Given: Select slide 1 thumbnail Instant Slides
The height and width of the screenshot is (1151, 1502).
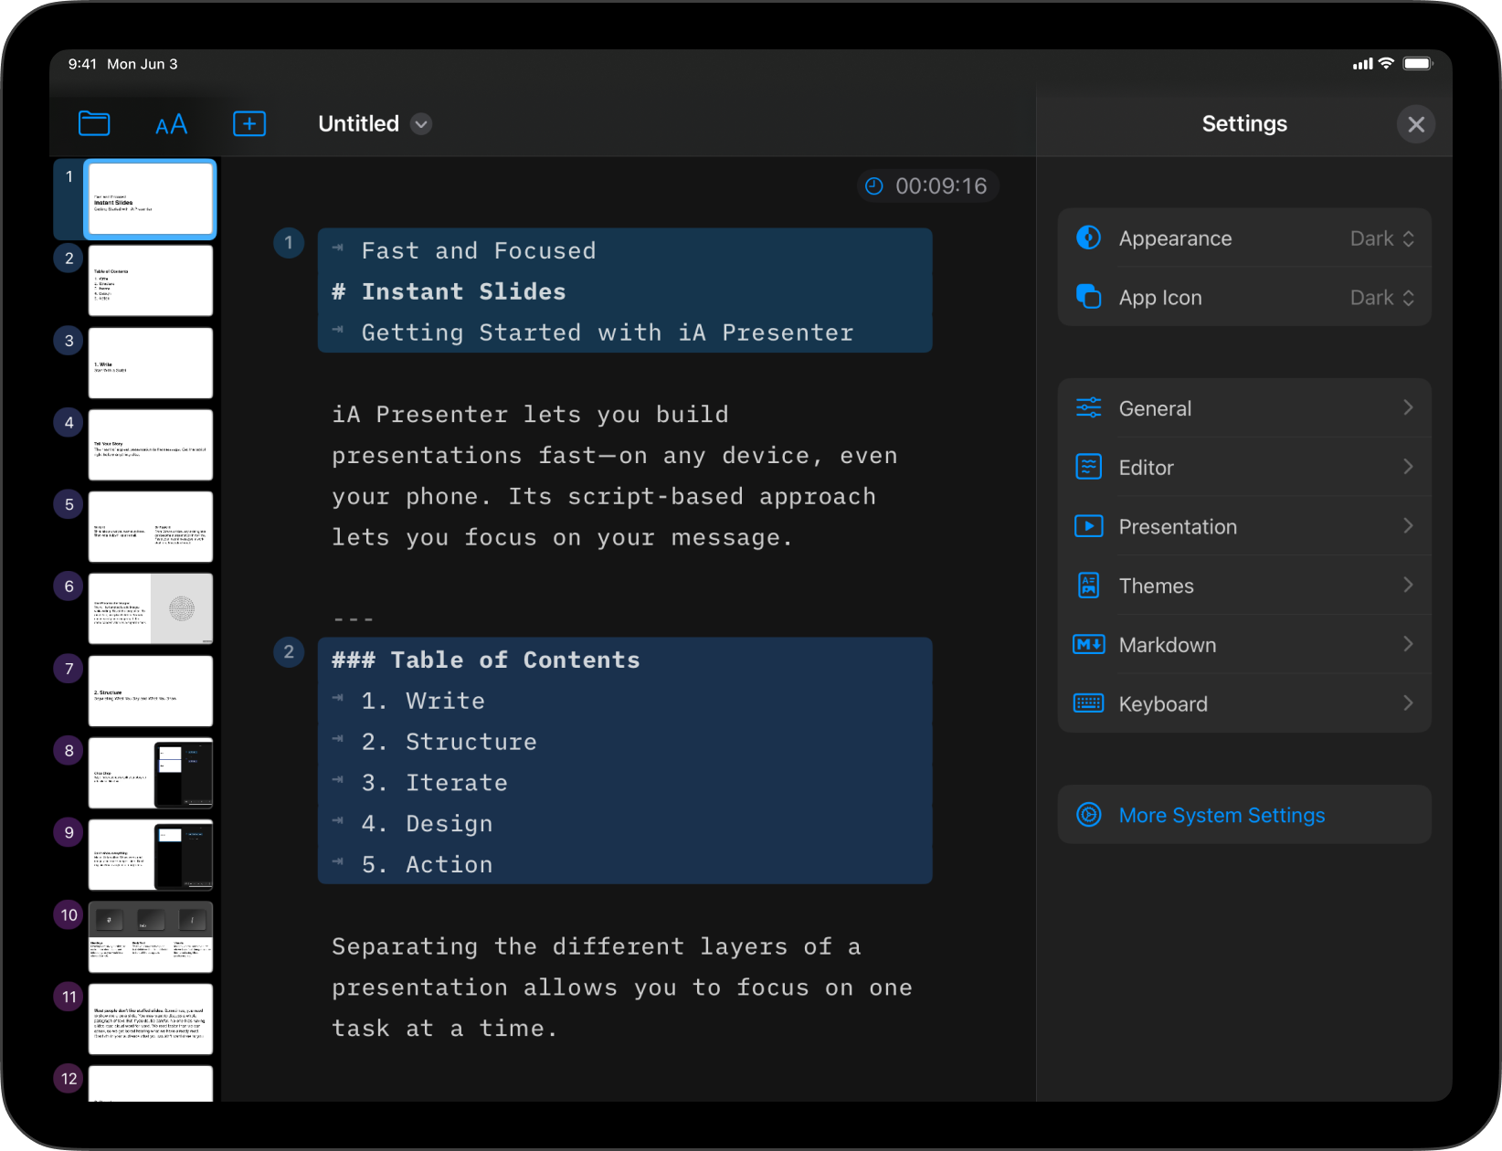Looking at the screenshot, I should (151, 199).
